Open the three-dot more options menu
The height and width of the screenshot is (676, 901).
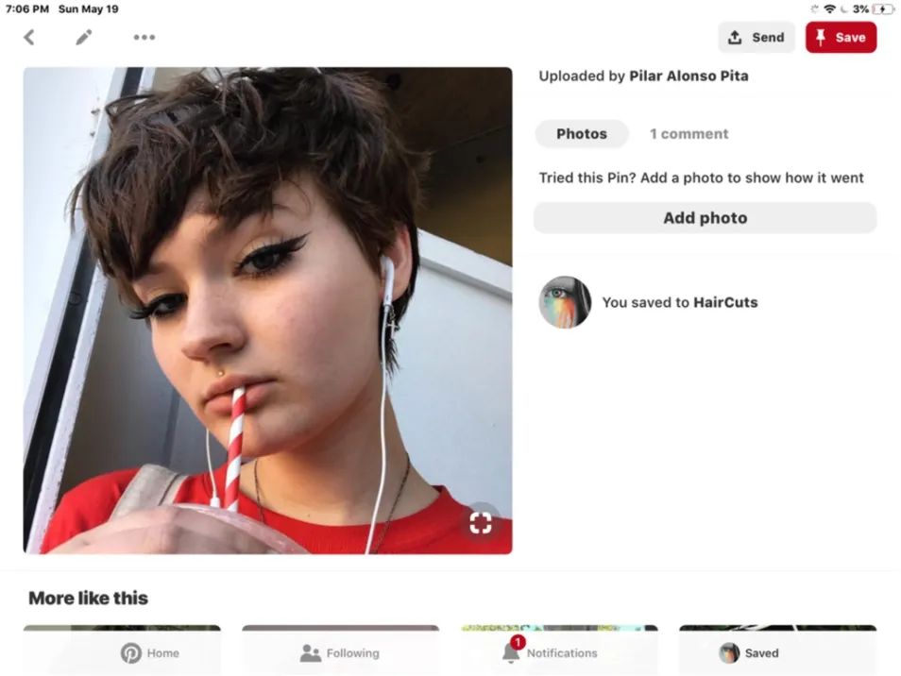(144, 38)
